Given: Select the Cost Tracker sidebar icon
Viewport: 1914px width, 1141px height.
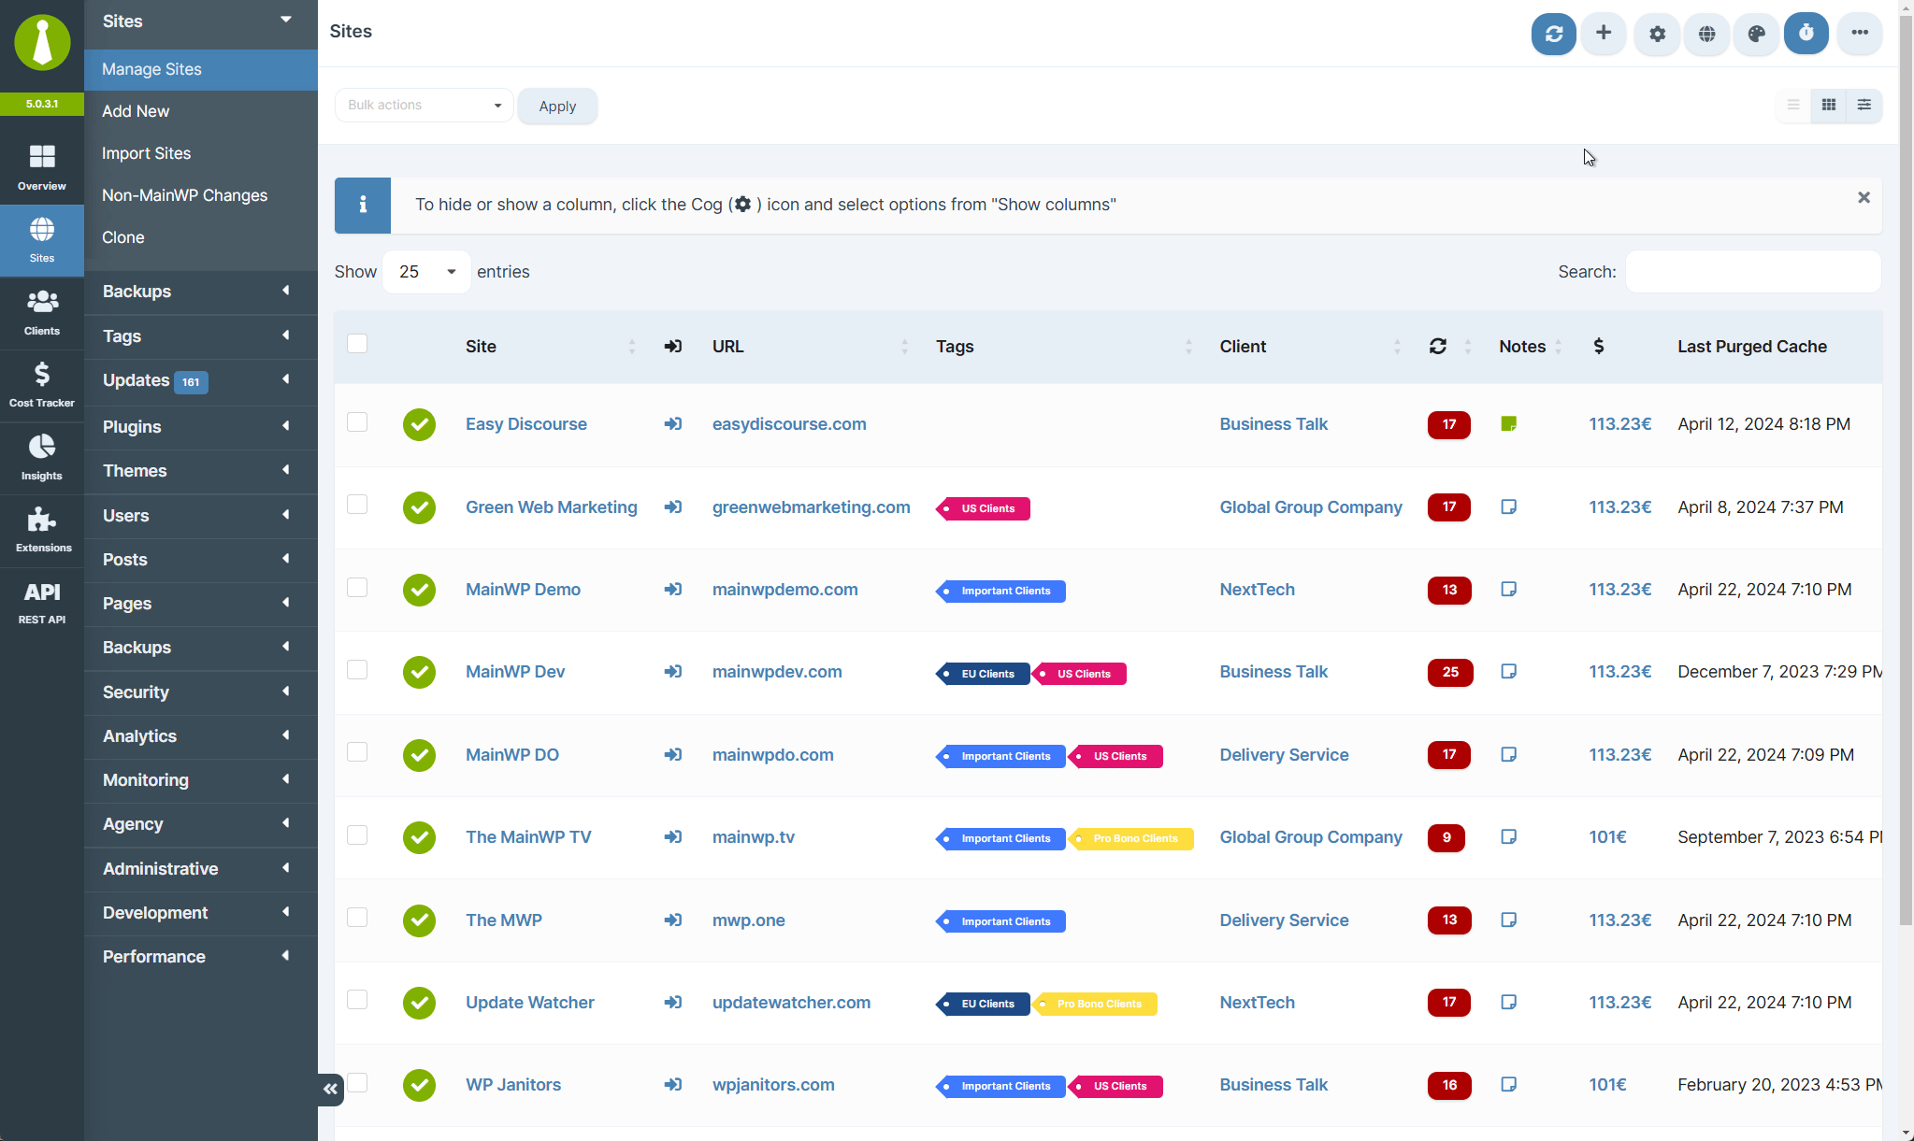Looking at the screenshot, I should pyautogui.click(x=41, y=381).
